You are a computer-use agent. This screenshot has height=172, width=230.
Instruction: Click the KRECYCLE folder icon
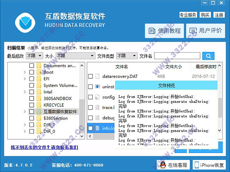(x=39, y=105)
